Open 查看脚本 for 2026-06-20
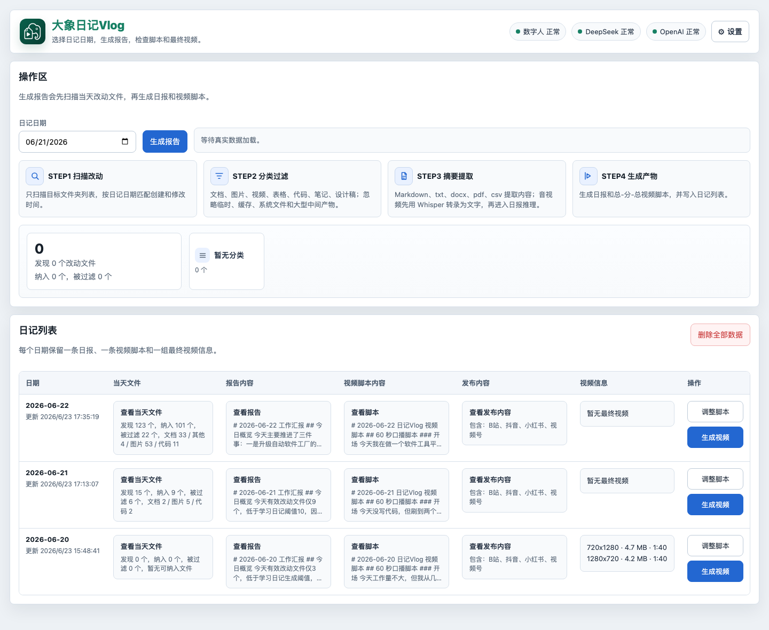Screen dimensions: 769x630 pos(396,562)
